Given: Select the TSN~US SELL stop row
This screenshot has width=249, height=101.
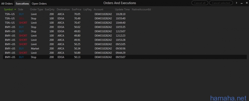Looking at the screenshot, I should pos(125,19).
